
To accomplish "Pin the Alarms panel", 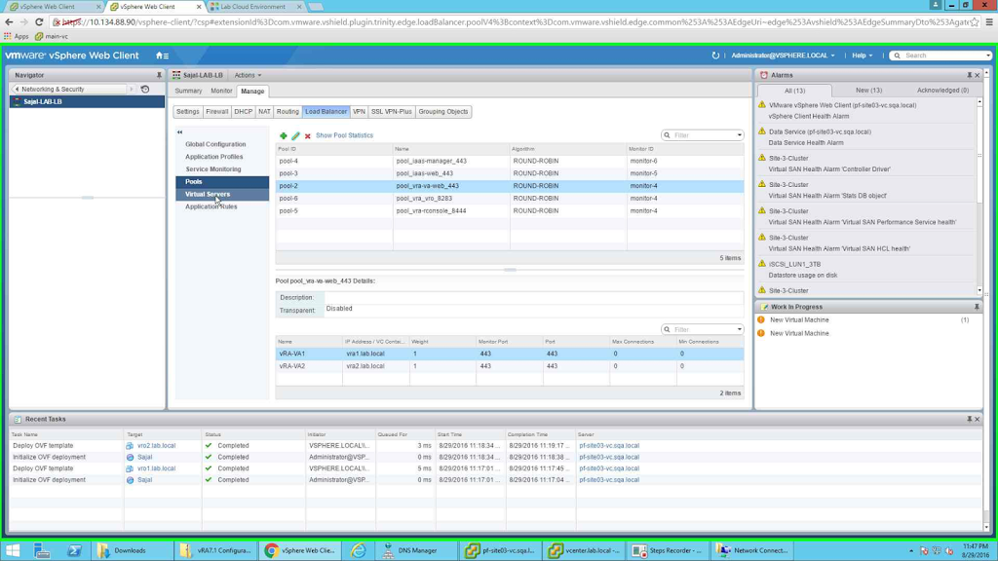I will 970,75.
